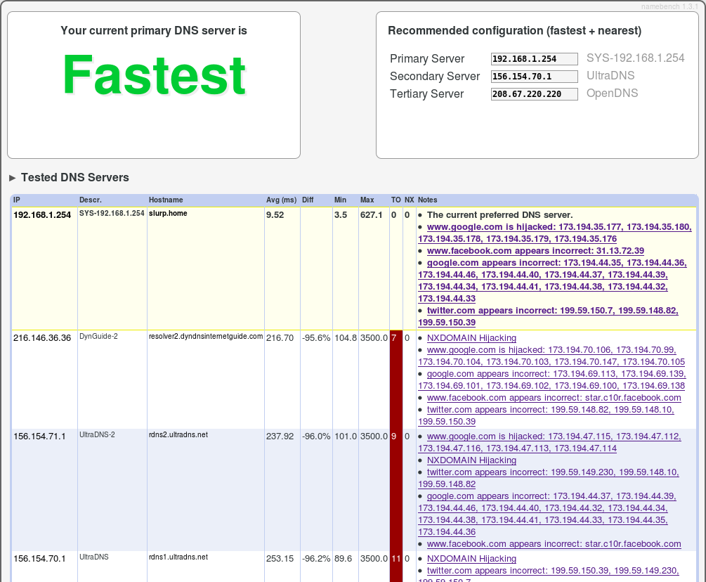
Task: Select the Tertiary Server IP field
Action: tap(535, 94)
